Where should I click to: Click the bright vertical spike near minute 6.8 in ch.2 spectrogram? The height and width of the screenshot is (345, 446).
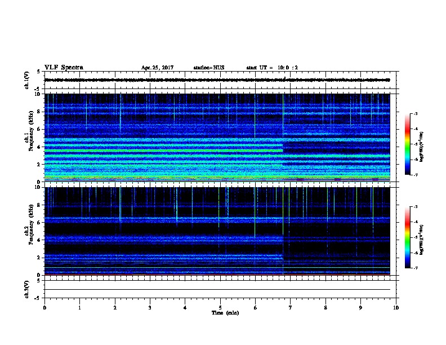point(283,231)
